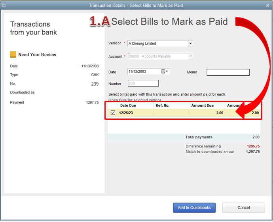
Task: Click the dialog title bar text
Action: point(136,6)
